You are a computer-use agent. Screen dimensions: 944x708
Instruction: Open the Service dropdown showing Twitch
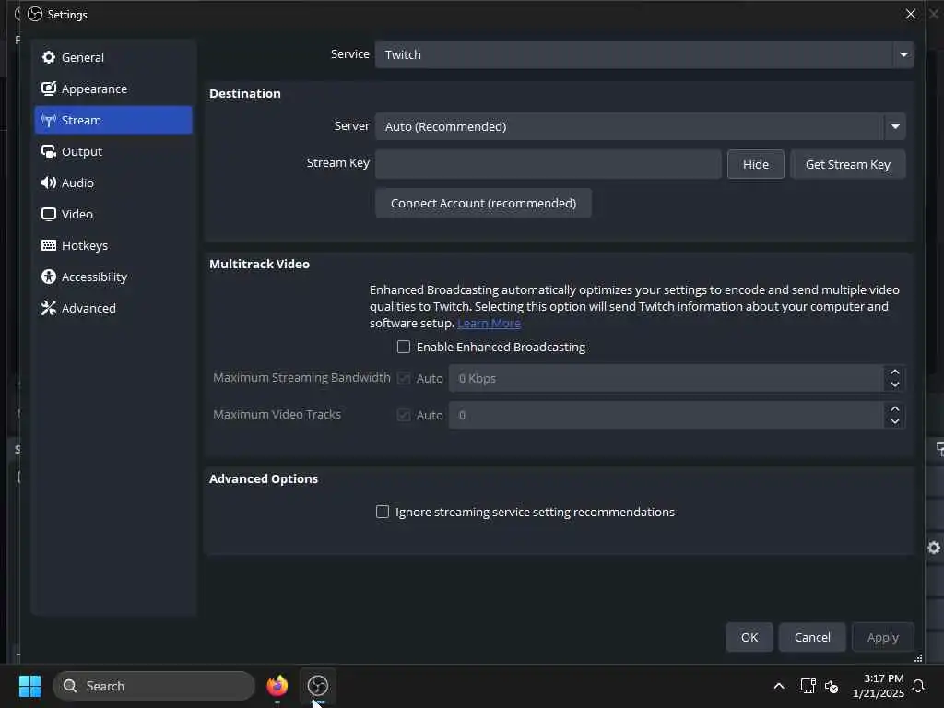[x=644, y=54]
